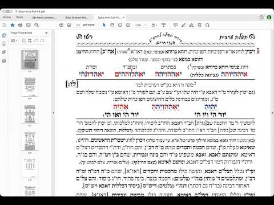Add a sticky note comment
This screenshot has height=205, width=274.
tap(175, 25)
